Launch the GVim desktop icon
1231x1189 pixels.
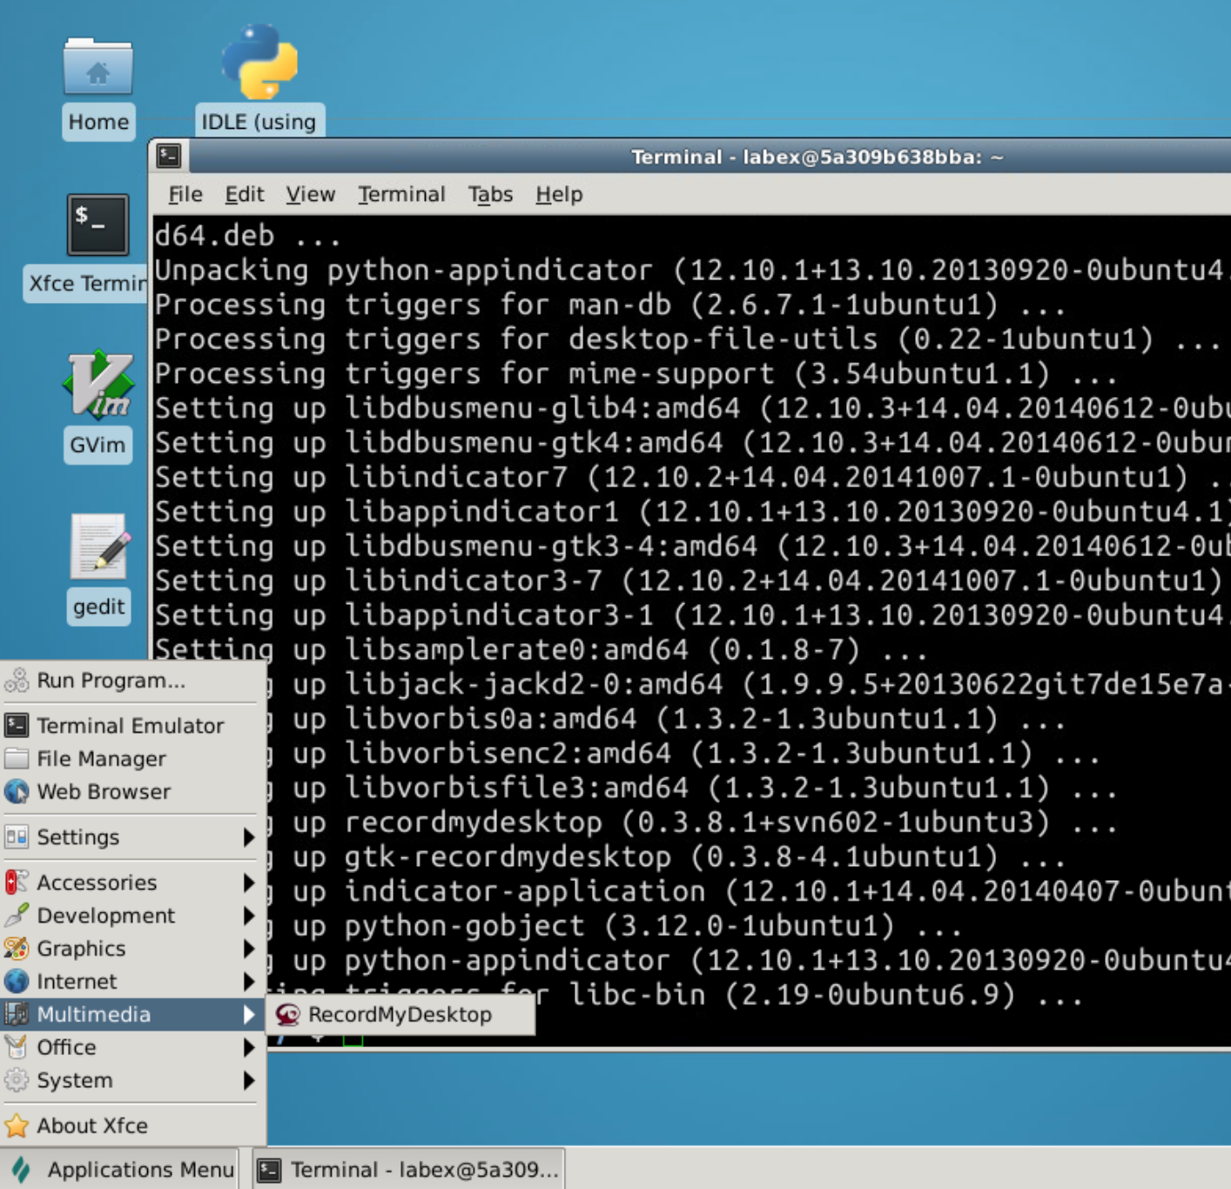point(98,385)
